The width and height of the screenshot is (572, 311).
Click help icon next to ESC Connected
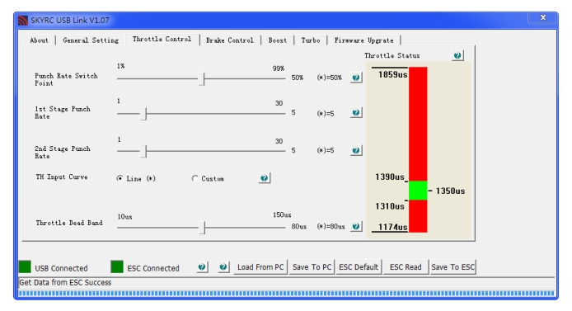tap(202, 267)
